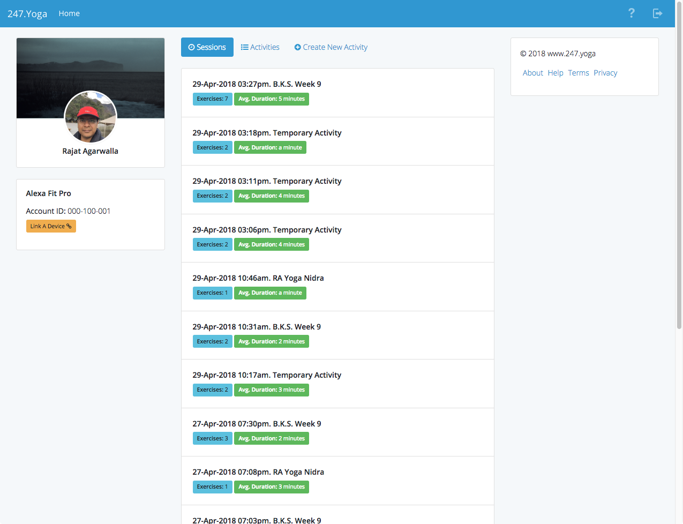
Task: Open session 29-Apr-2018 10:31am B.K.S. Week 9
Action: click(x=337, y=335)
